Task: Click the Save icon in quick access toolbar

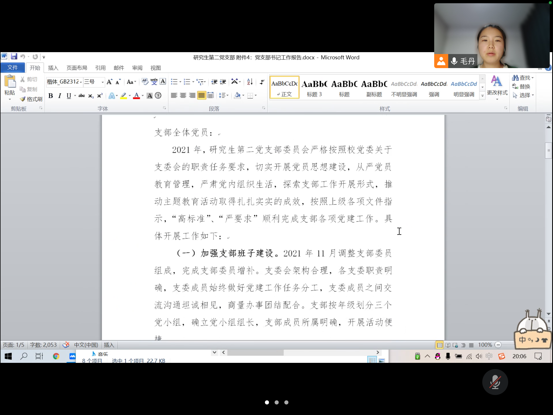Action: pyautogui.click(x=14, y=57)
